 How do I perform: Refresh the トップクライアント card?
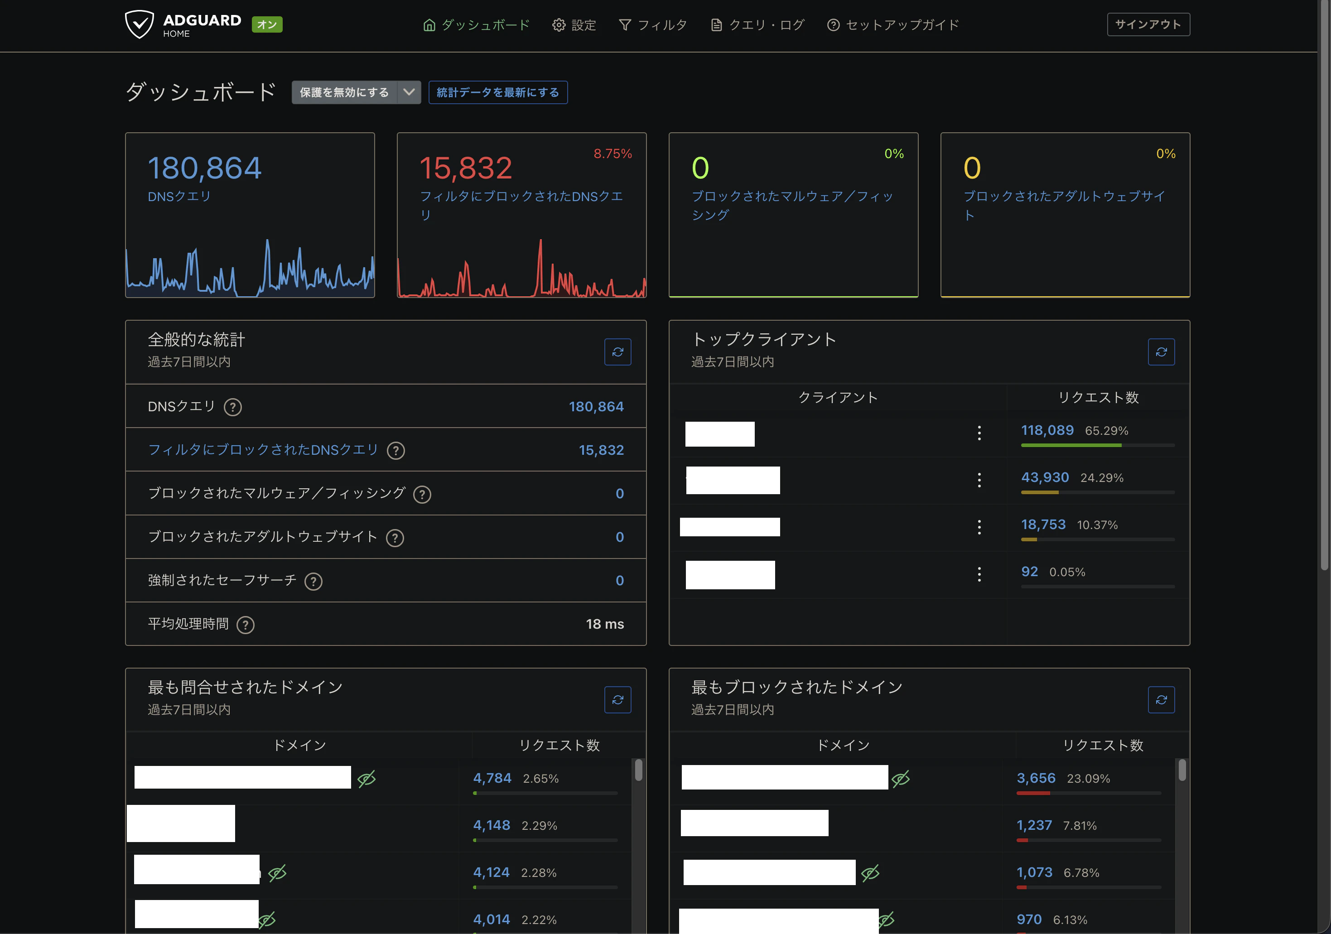click(x=1161, y=352)
